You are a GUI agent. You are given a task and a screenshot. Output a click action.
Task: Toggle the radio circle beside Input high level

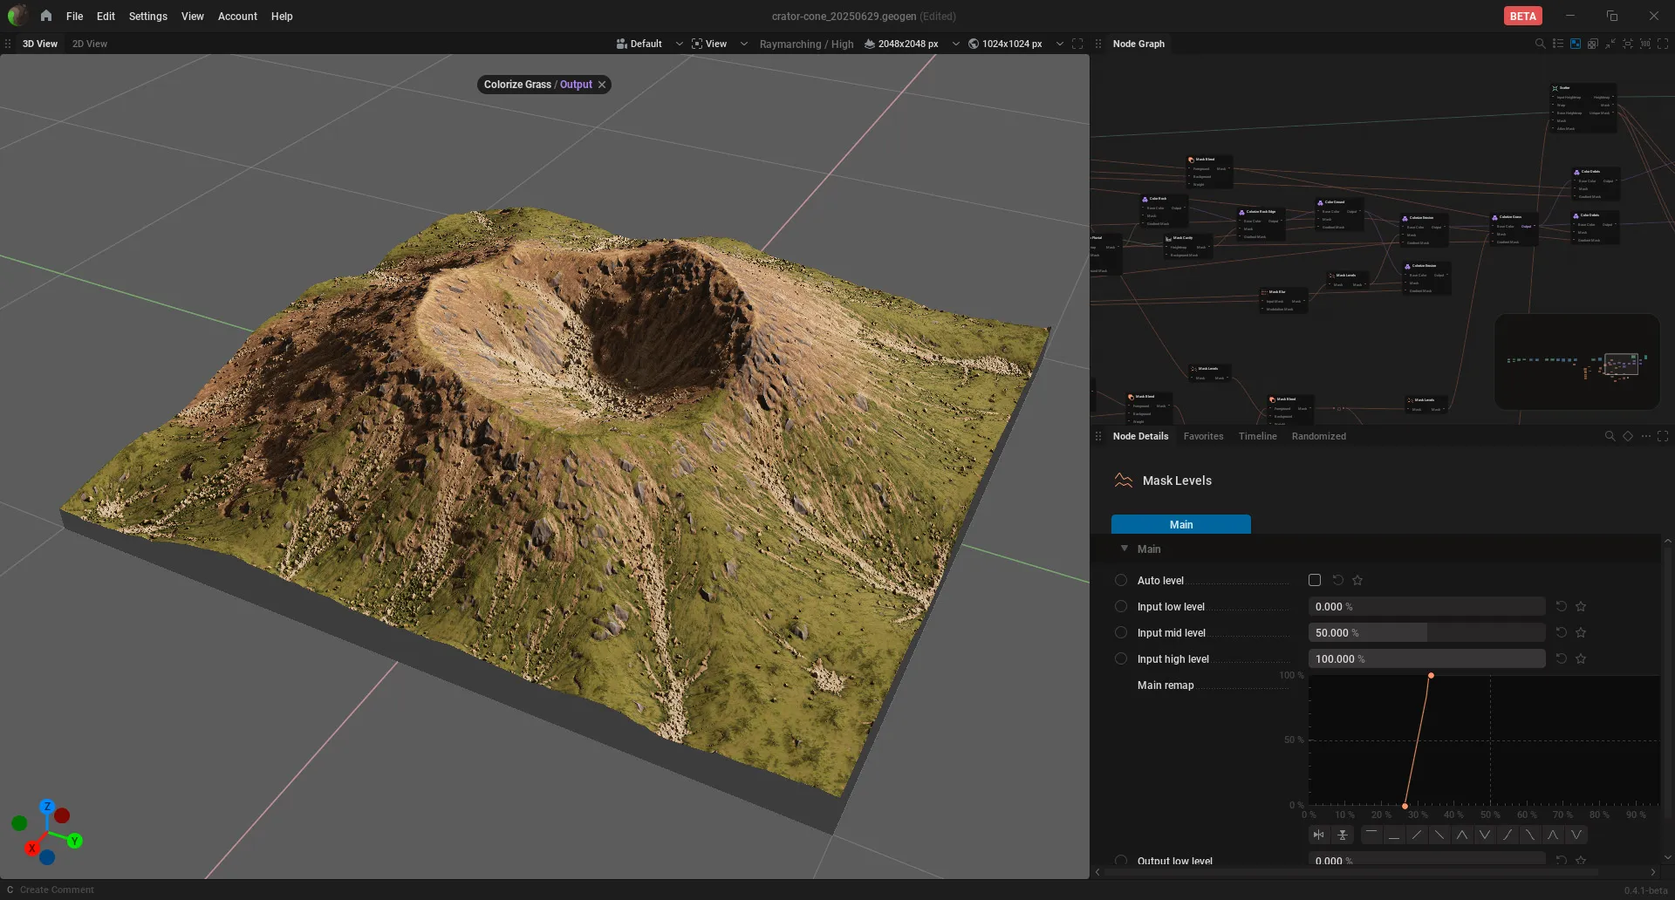click(1121, 658)
